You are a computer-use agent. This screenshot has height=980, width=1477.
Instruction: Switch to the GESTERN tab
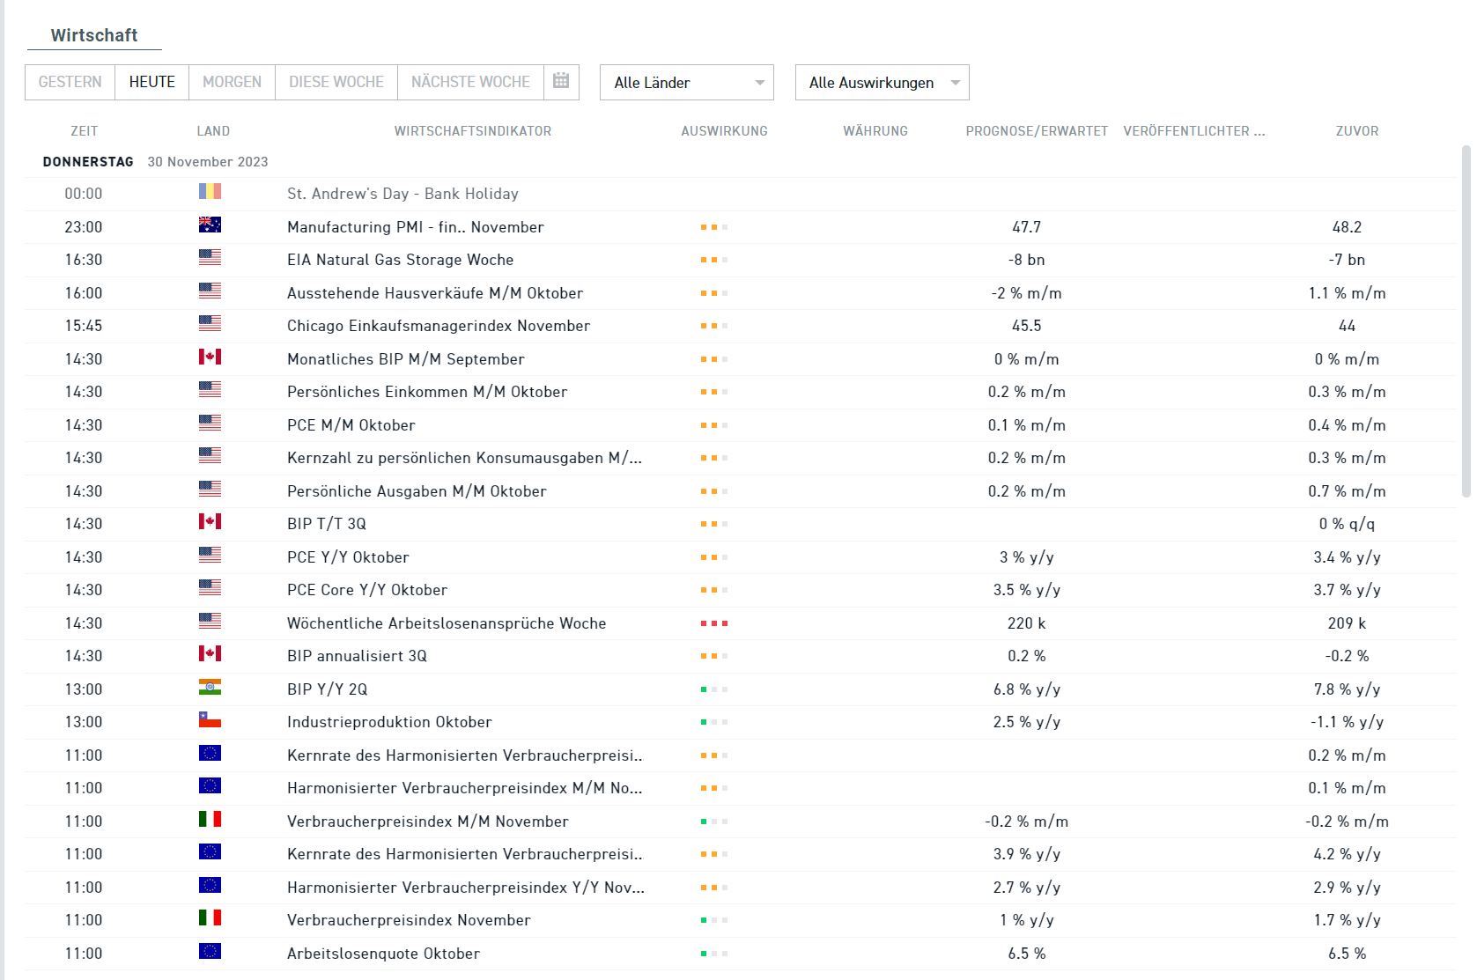tap(70, 82)
